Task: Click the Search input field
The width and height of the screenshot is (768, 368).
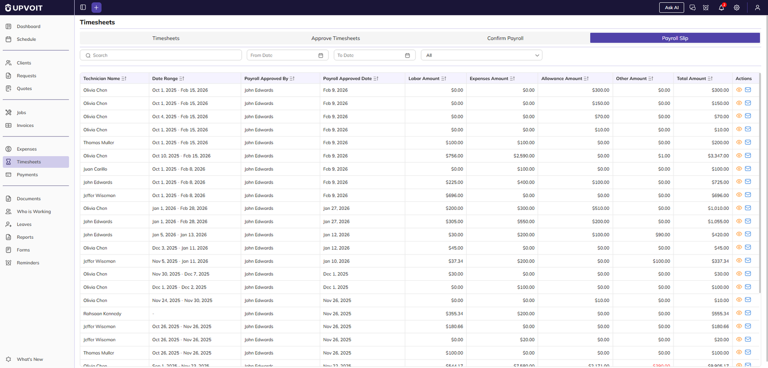Action: pos(161,55)
